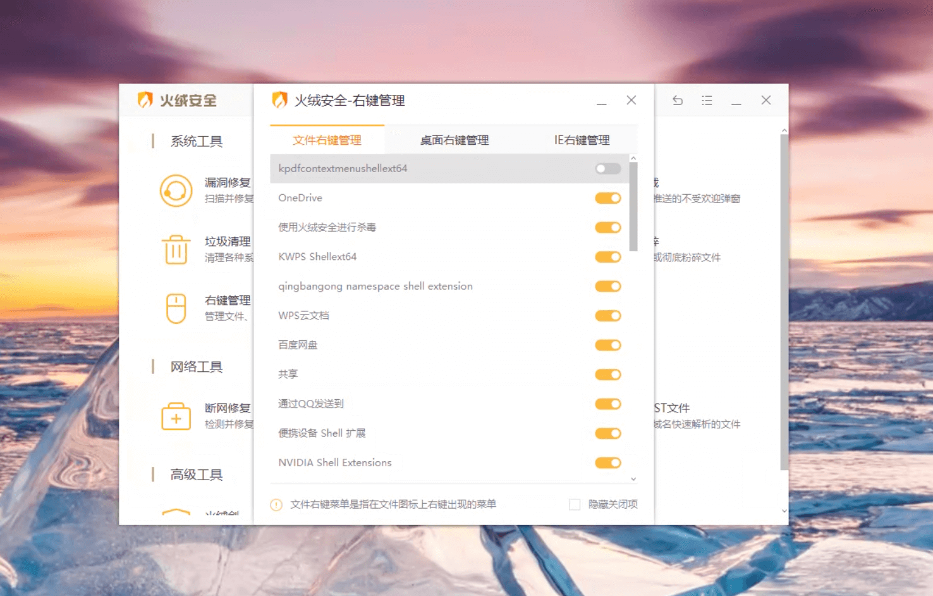Turn off the 百度网盘 toggle
Screen dimensions: 933x596
pos(607,345)
